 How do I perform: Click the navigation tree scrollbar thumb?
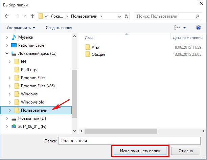click(x=75, y=94)
